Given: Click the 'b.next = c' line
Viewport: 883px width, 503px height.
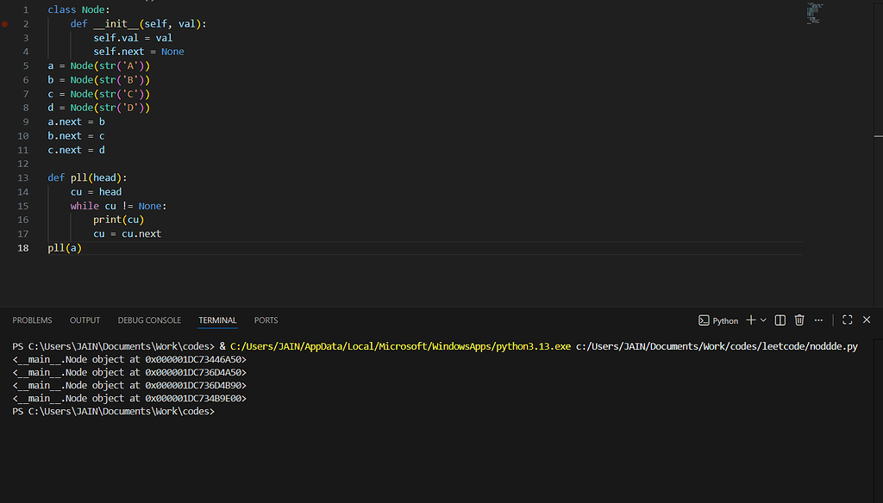Looking at the screenshot, I should click(x=76, y=136).
